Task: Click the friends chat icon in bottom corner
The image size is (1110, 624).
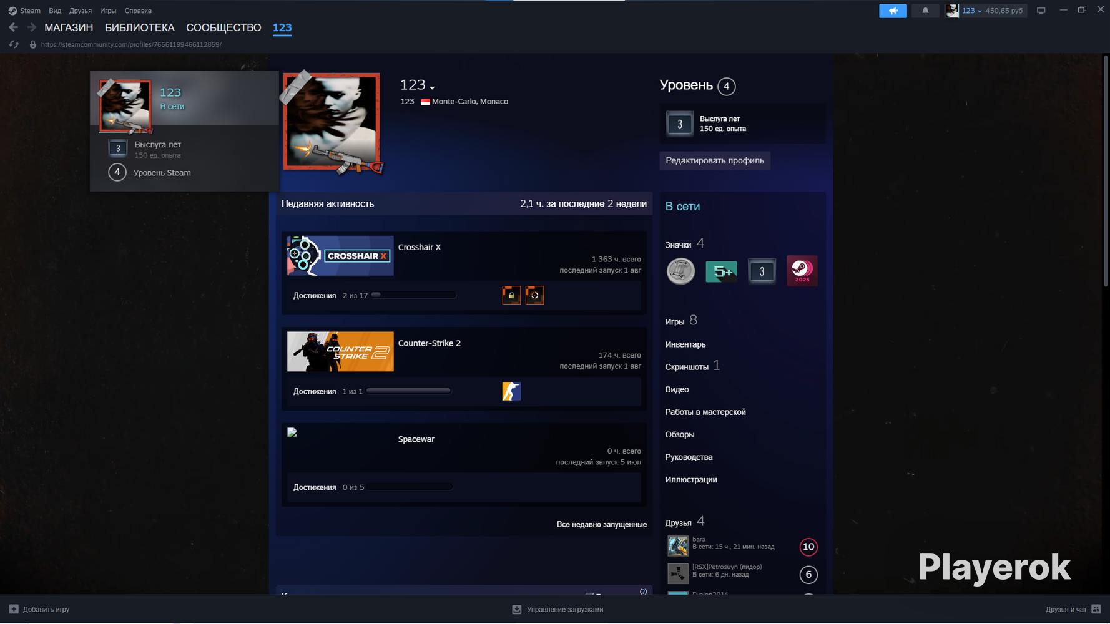Action: (1096, 609)
